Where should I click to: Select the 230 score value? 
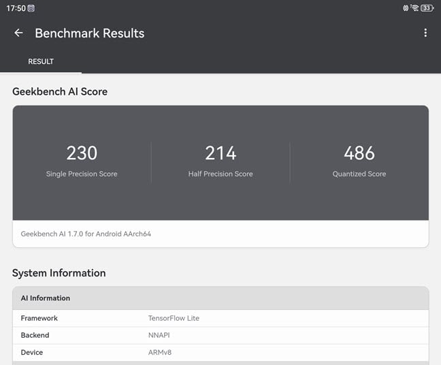click(x=82, y=153)
